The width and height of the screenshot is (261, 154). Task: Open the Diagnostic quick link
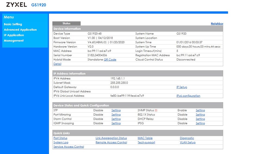187,138
